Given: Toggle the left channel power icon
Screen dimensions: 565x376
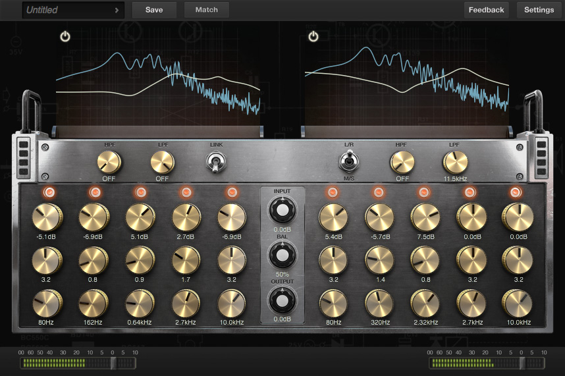Looking at the screenshot, I should 65,36.
